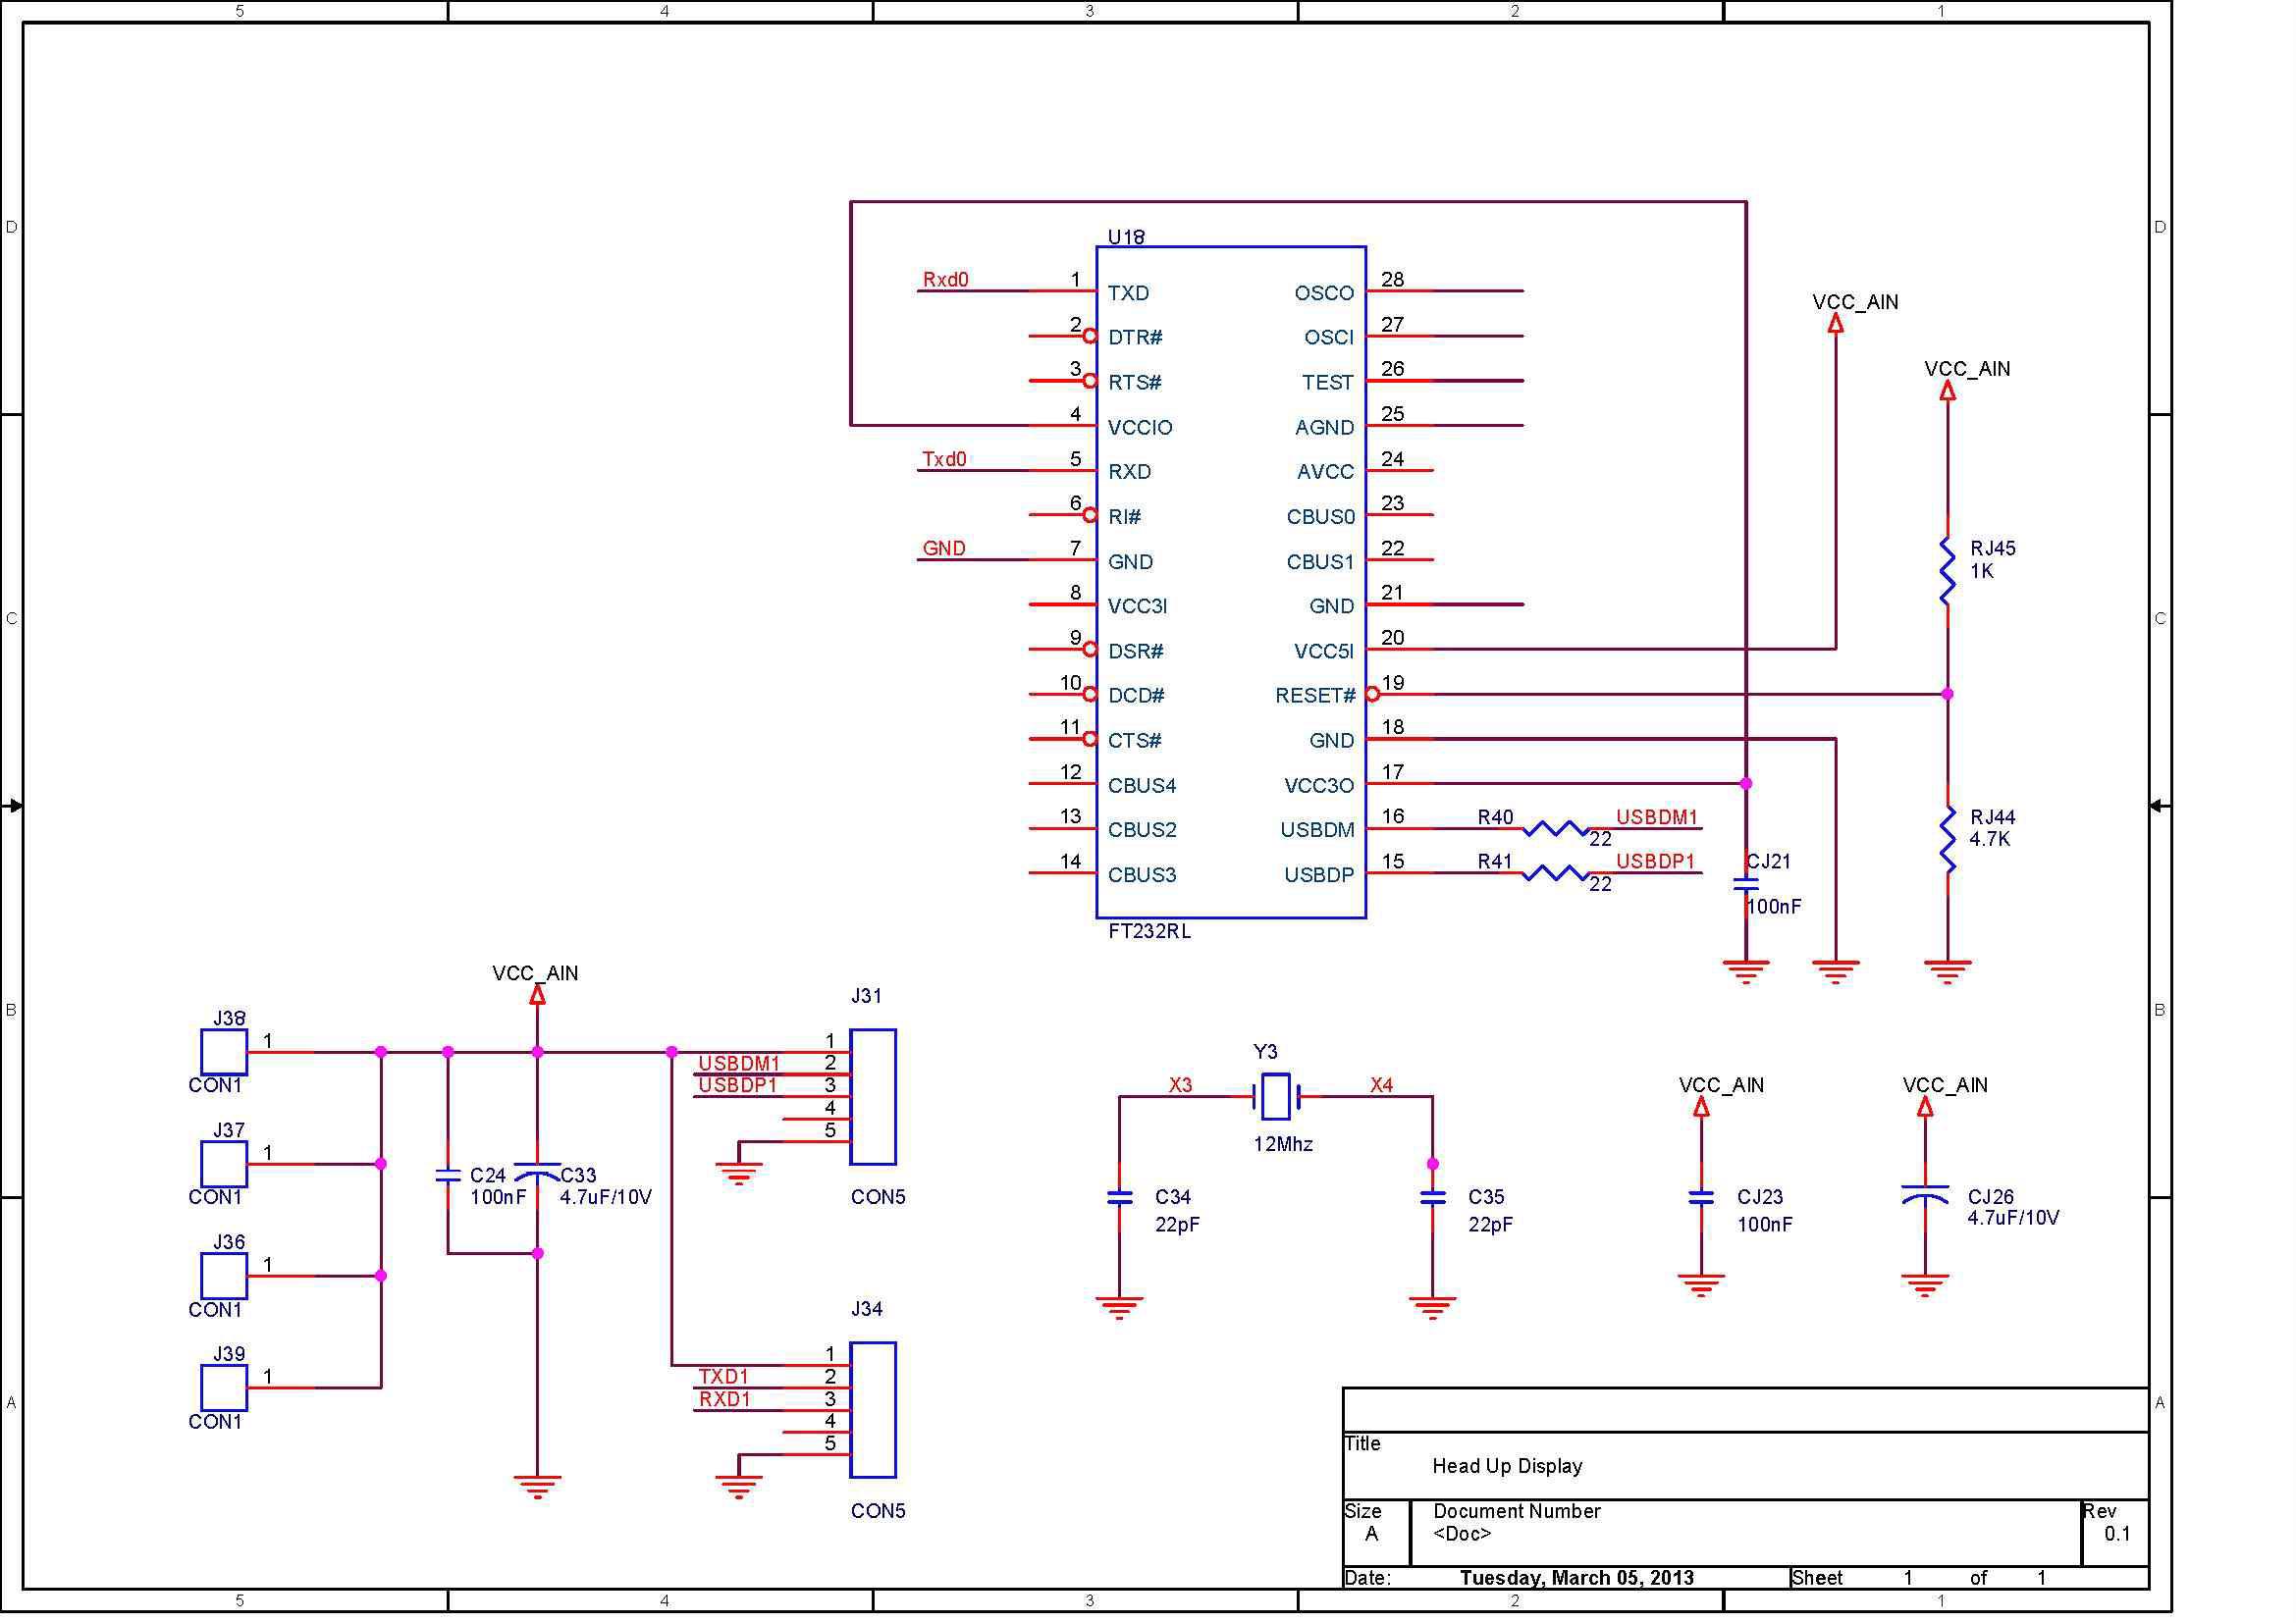Click the RESET# pin name on U18

[x=1315, y=696]
